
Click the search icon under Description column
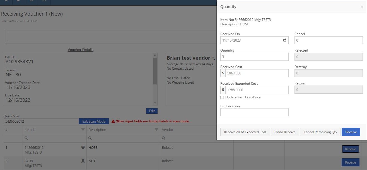click(90, 138)
